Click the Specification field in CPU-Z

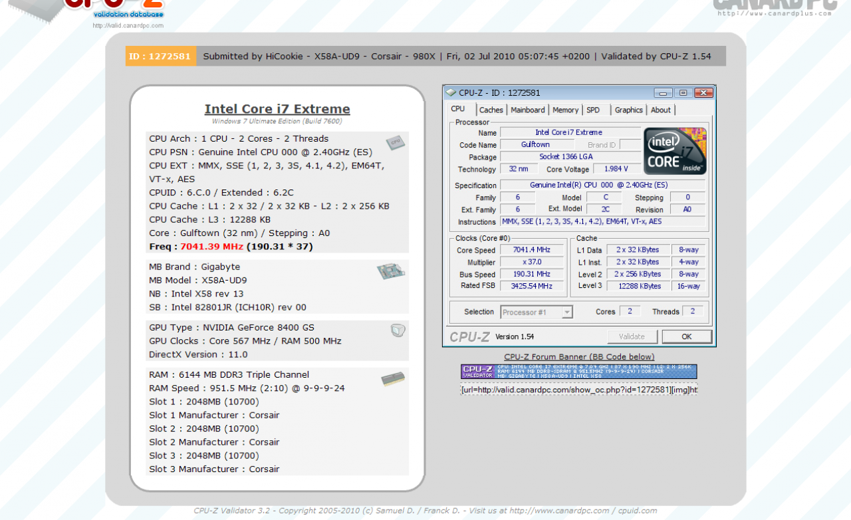pyautogui.click(x=604, y=185)
